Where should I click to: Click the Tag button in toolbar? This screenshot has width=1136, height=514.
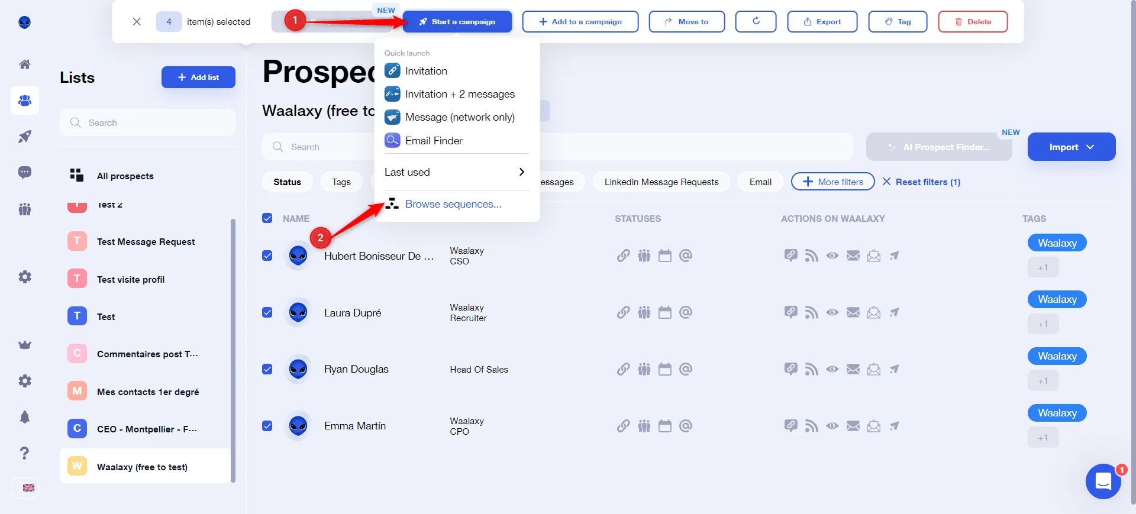(898, 21)
